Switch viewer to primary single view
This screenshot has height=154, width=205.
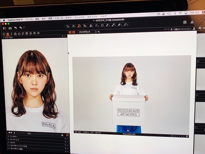click(74, 32)
